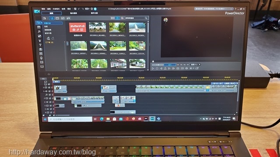
Task: Toggle the fx effect track checkbox
Action: pos(49,95)
